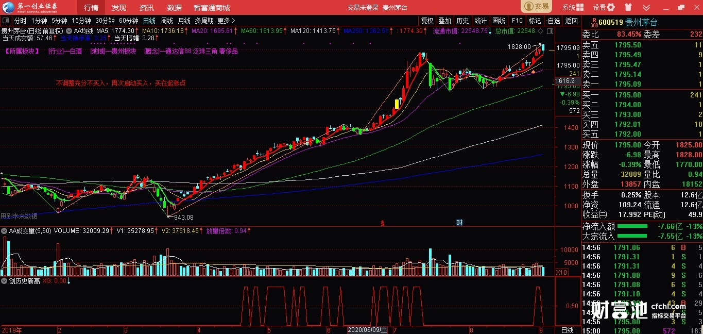Click the [概念]—通达信88 concept link
This screenshot has width=703, height=334.
(x=168, y=51)
